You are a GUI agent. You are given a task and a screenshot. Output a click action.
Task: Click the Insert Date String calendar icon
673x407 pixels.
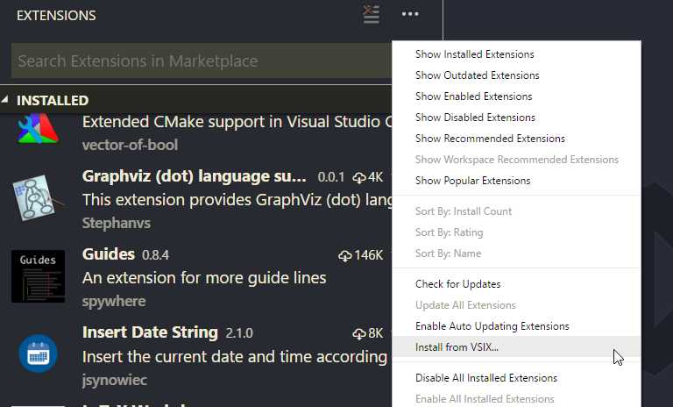coord(39,353)
